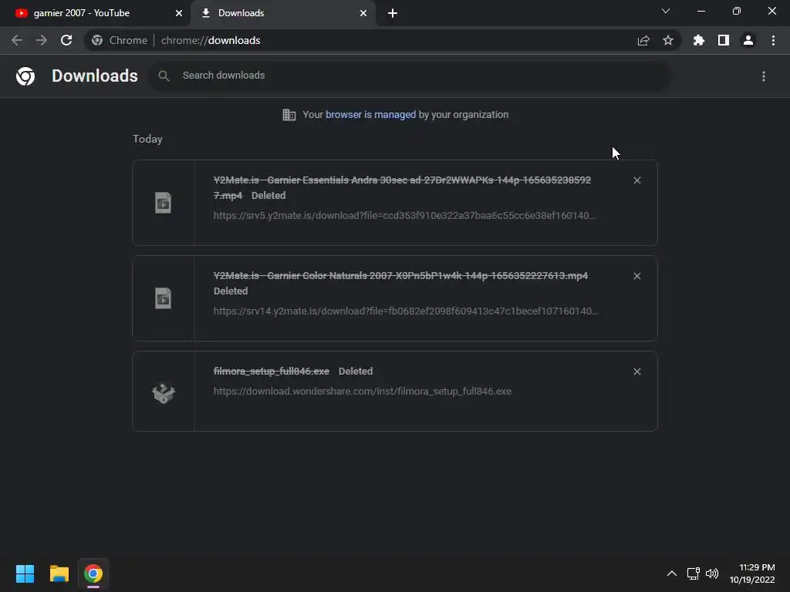Open the Chrome three-dot menu in toolbar
Image resolution: width=790 pixels, height=592 pixels.
(x=773, y=40)
